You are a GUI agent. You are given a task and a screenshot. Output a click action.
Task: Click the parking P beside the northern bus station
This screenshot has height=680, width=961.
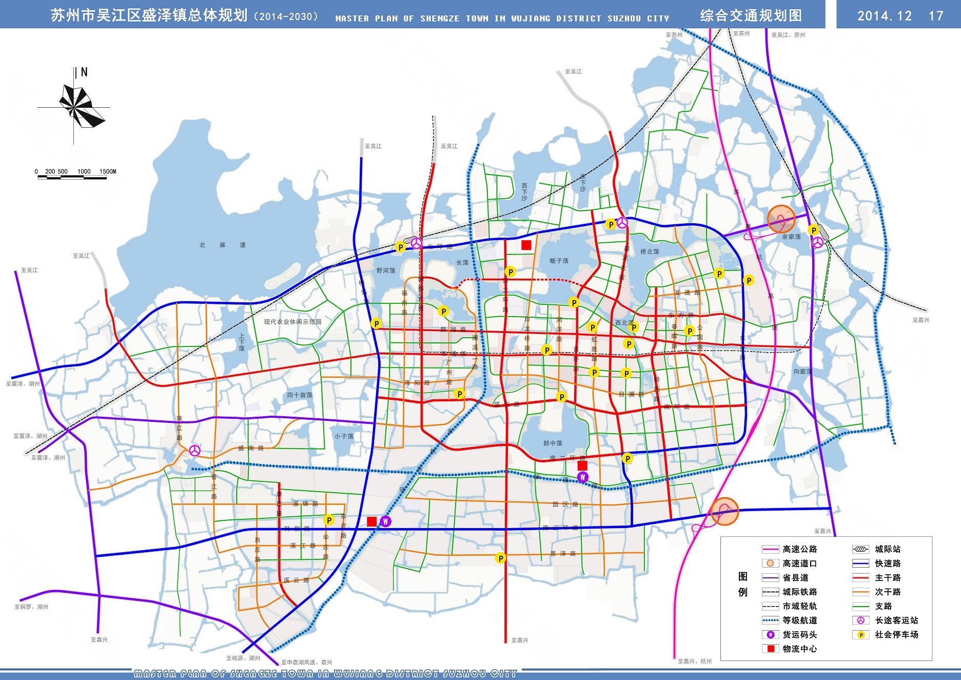[x=610, y=224]
